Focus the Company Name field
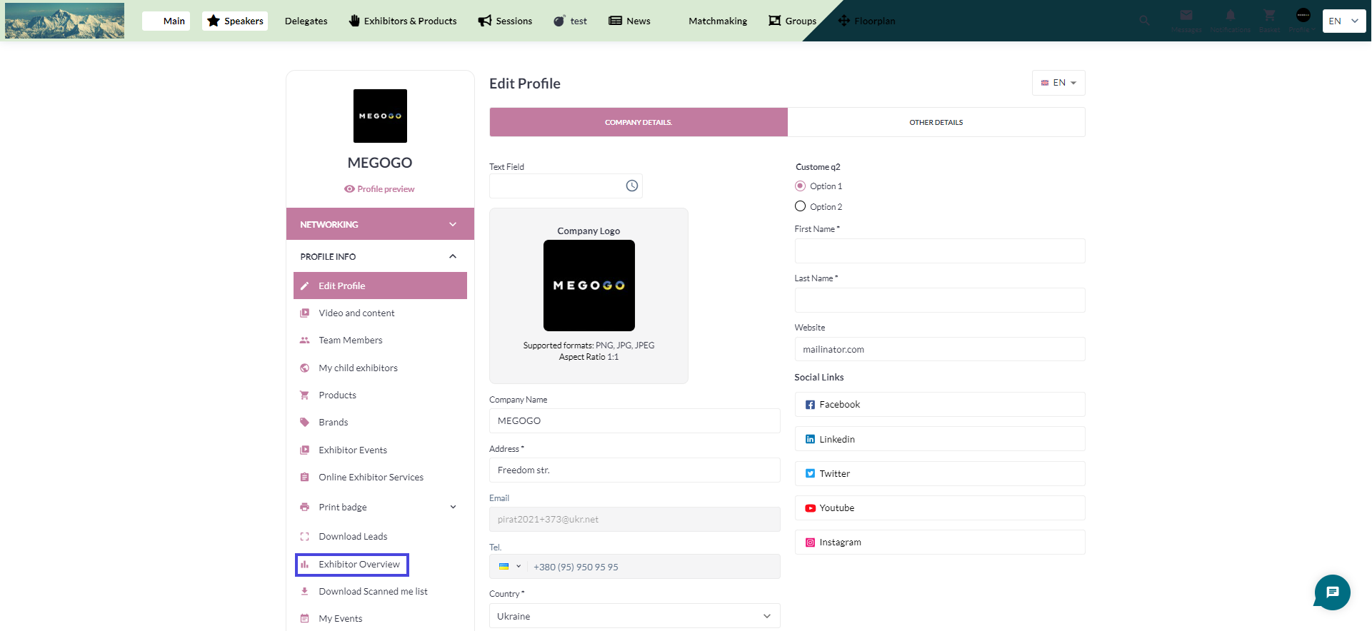1372x631 pixels. 635,421
